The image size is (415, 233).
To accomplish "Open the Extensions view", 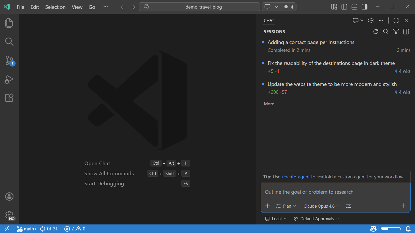I will tap(9, 98).
